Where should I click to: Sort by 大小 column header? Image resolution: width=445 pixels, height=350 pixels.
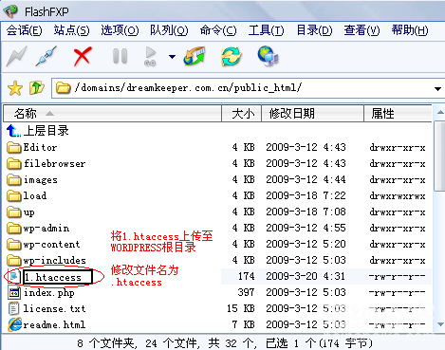click(x=242, y=114)
